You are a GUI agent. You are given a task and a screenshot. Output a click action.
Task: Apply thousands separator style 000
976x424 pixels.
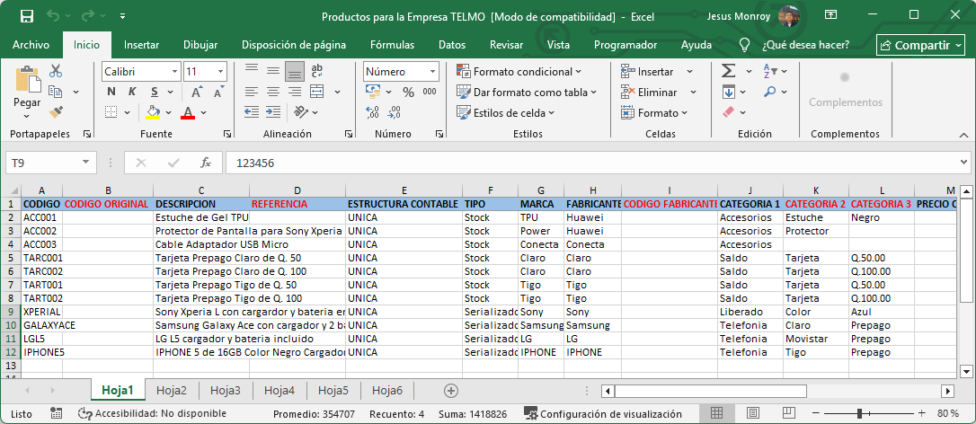point(430,93)
